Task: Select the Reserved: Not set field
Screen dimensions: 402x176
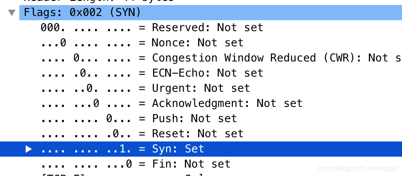Action: (x=152, y=27)
